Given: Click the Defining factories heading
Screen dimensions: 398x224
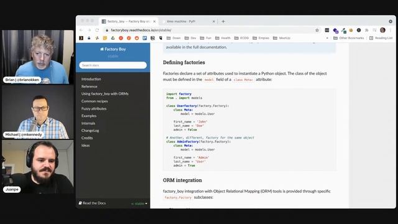Looking at the screenshot, I should click(184, 62).
